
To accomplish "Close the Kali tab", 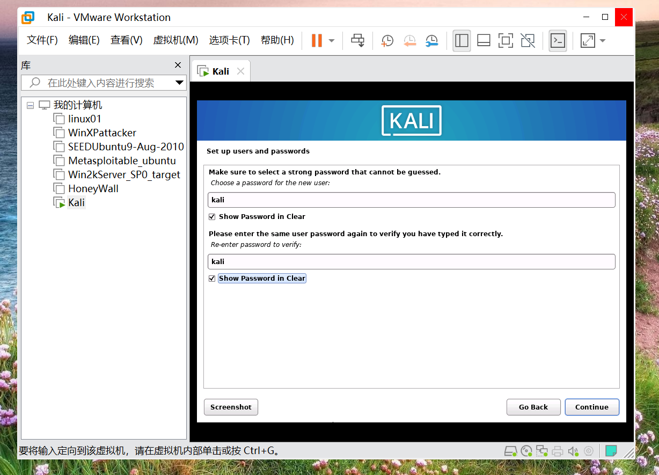I will coord(241,71).
